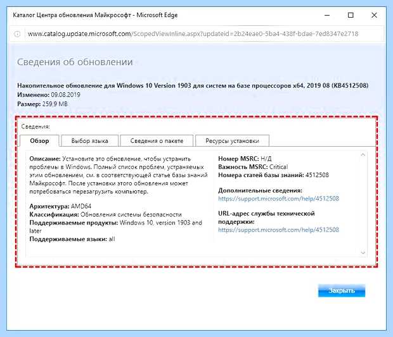The image size is (393, 337).
Task: Minimize the Microsoft Edge window
Action: [327, 15]
